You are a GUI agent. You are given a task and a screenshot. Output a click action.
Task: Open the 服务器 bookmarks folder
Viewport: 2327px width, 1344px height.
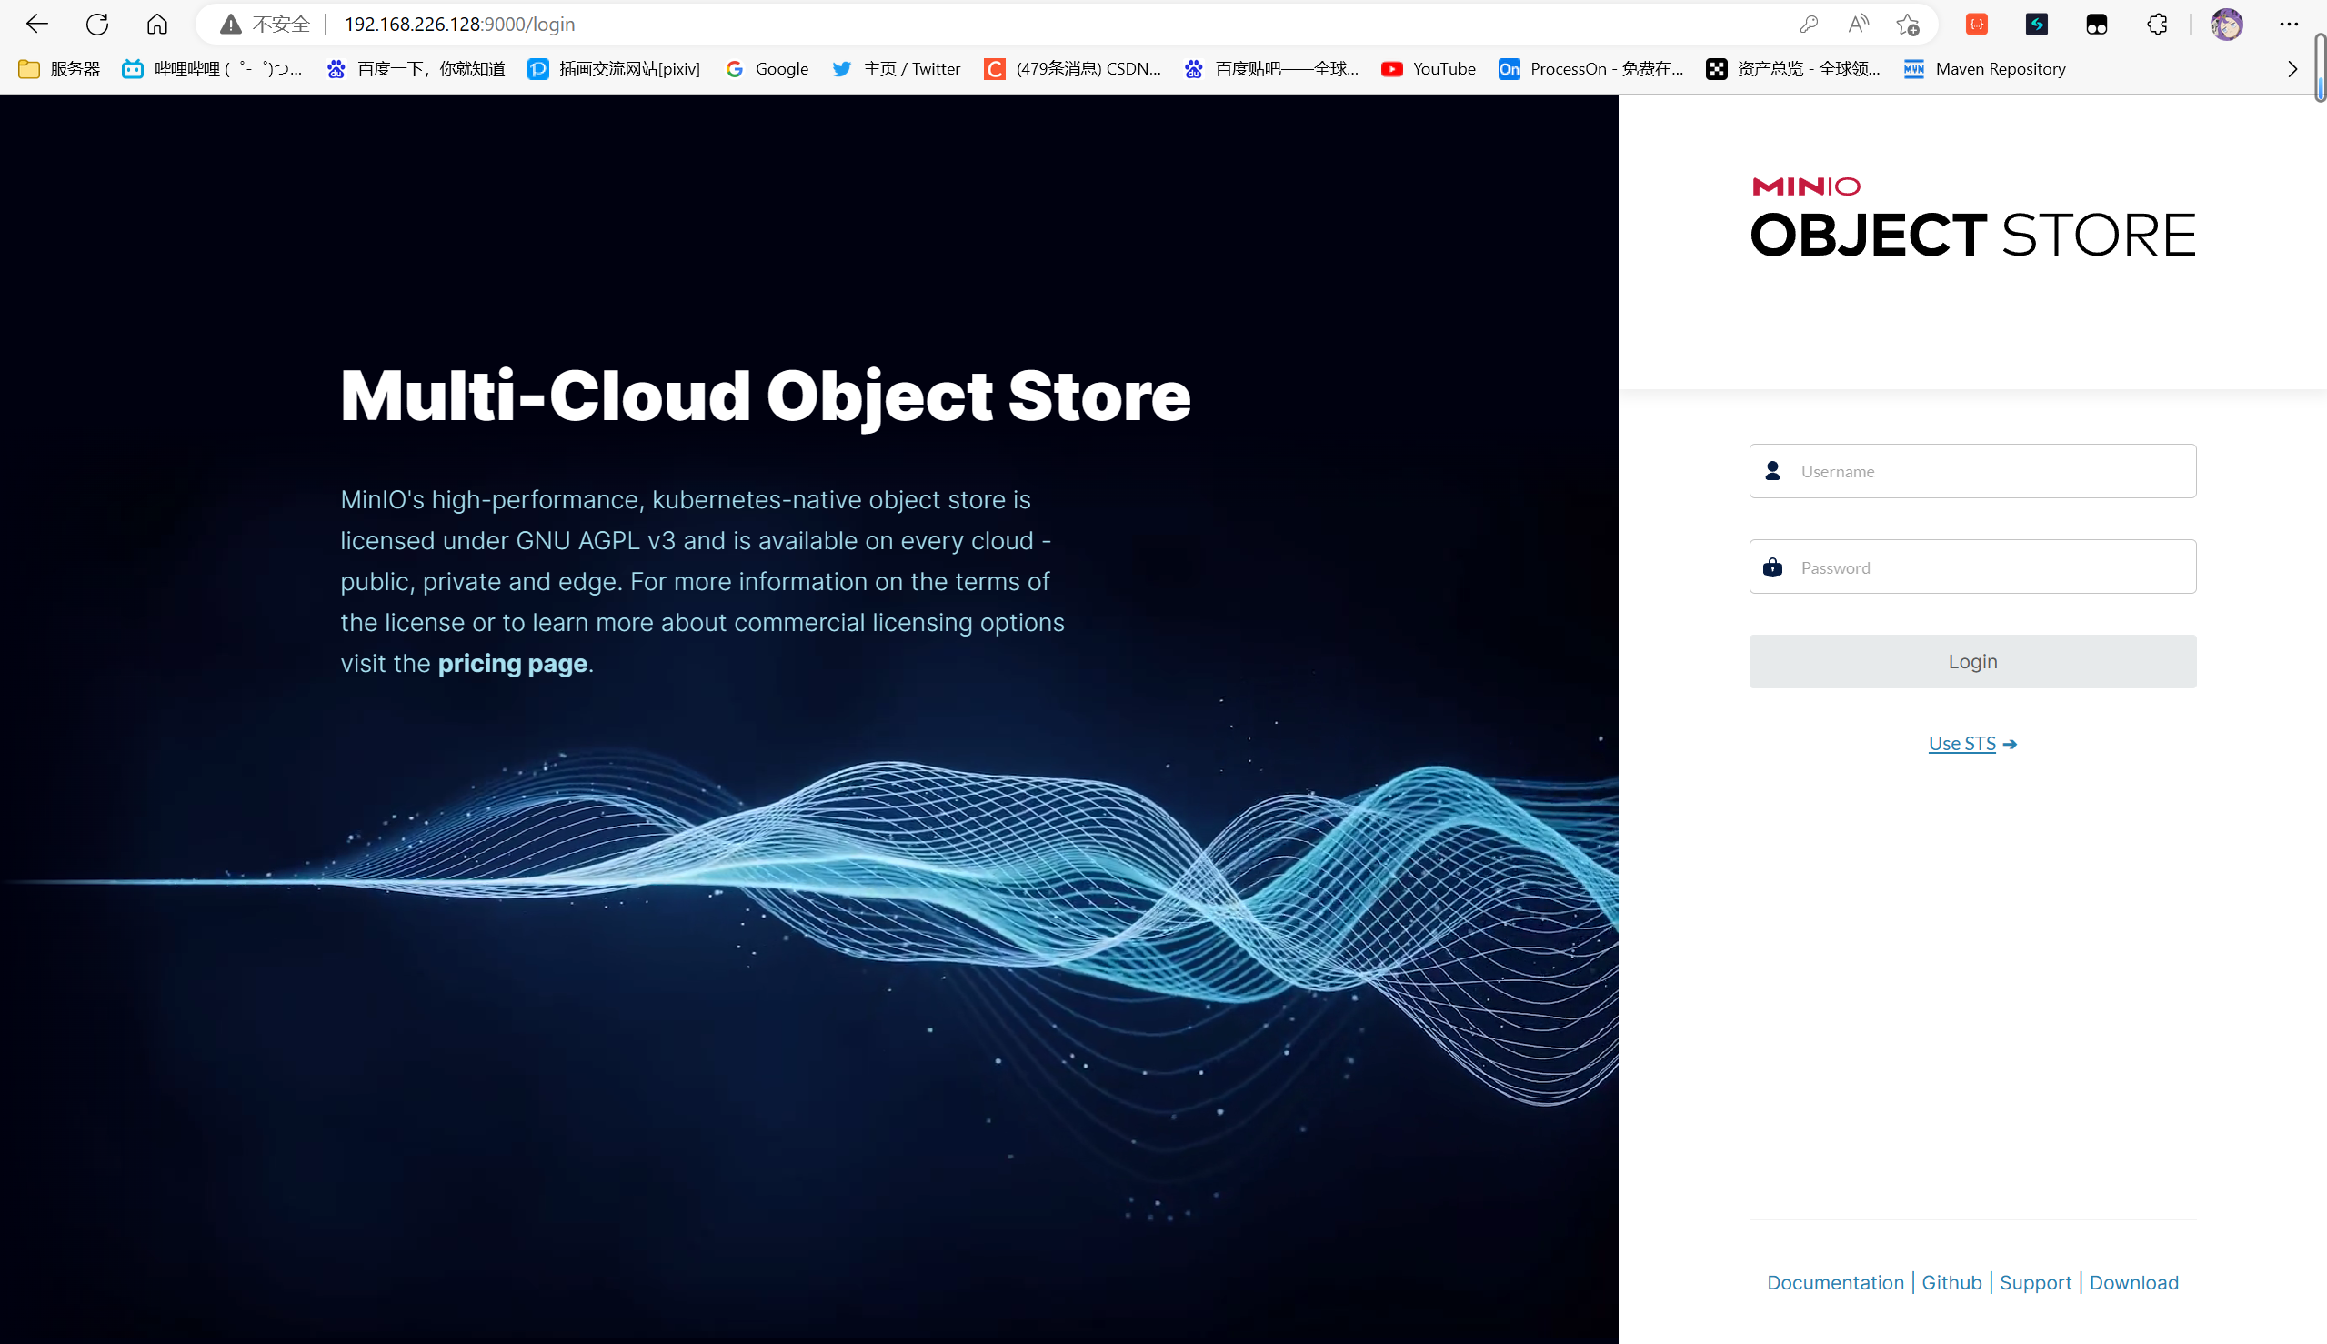[x=59, y=69]
